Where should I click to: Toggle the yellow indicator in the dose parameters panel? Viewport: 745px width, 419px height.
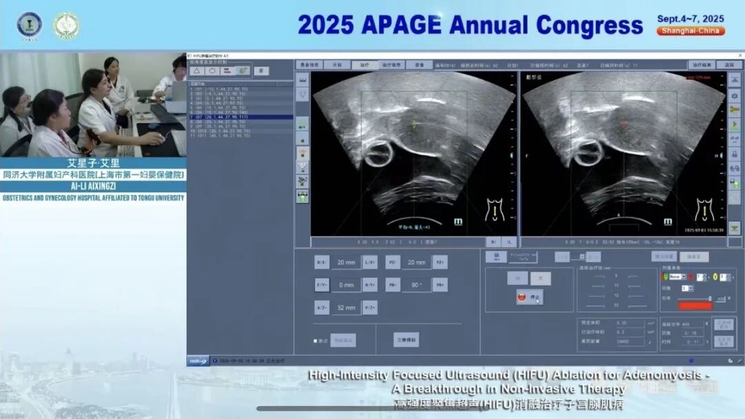pyautogui.click(x=715, y=277)
